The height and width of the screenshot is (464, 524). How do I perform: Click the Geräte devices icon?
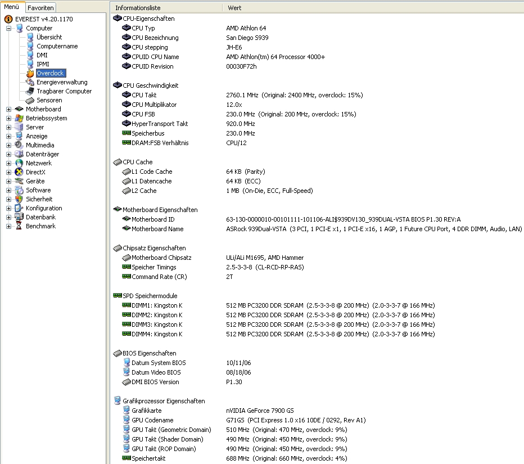coord(19,181)
